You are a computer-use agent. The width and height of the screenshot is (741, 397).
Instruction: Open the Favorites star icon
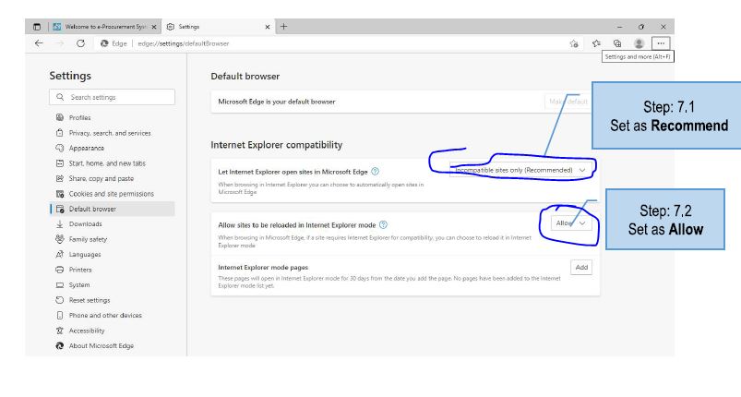tap(596, 43)
